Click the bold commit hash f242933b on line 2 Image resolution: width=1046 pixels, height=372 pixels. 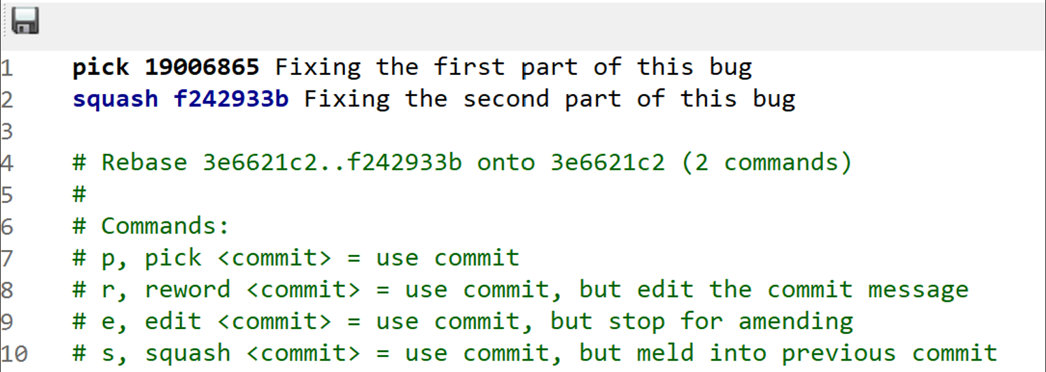[x=231, y=99]
